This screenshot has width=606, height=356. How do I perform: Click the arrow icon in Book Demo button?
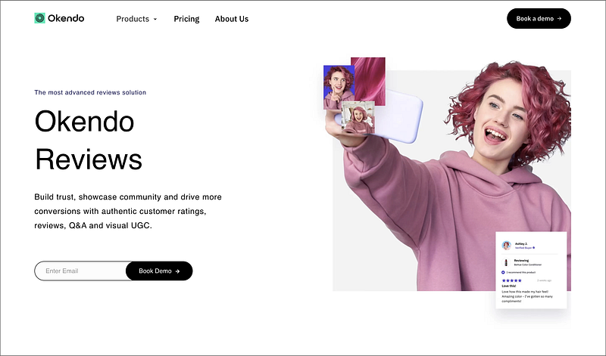[x=177, y=271]
